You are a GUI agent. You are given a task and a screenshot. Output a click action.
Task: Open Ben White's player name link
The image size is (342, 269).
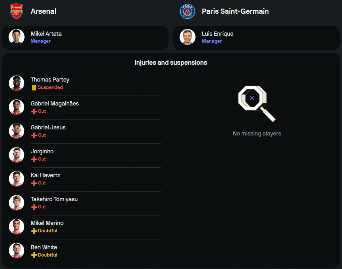(x=44, y=247)
